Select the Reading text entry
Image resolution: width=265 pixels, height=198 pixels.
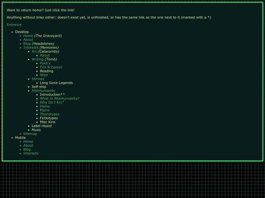coord(47,71)
